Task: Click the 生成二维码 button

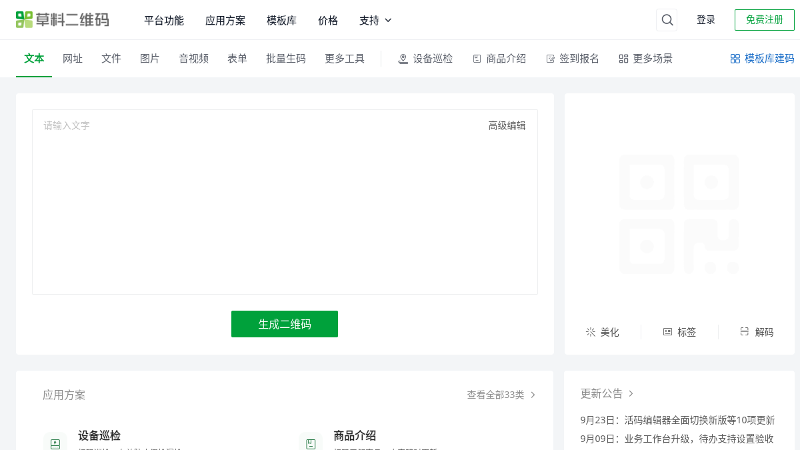Action: pyautogui.click(x=285, y=324)
